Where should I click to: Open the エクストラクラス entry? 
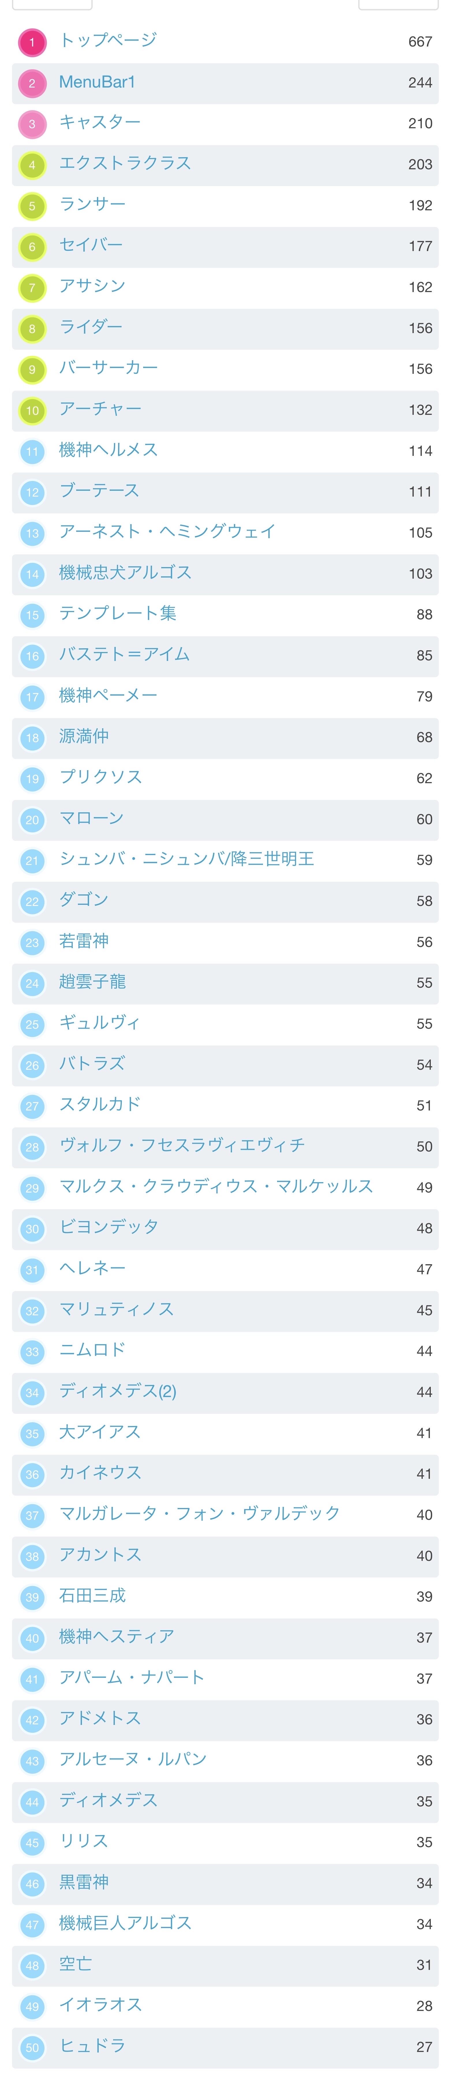click(x=125, y=163)
